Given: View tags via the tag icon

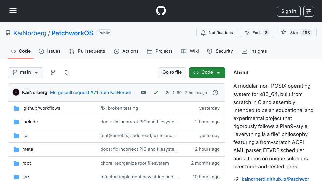Looking at the screenshot, I should 67,73.
